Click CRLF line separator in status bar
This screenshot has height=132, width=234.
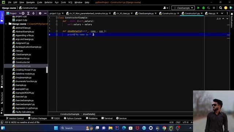pyautogui.click(x=178, y=122)
